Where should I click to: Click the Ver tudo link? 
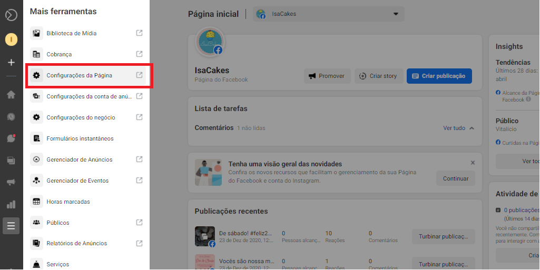454,128
